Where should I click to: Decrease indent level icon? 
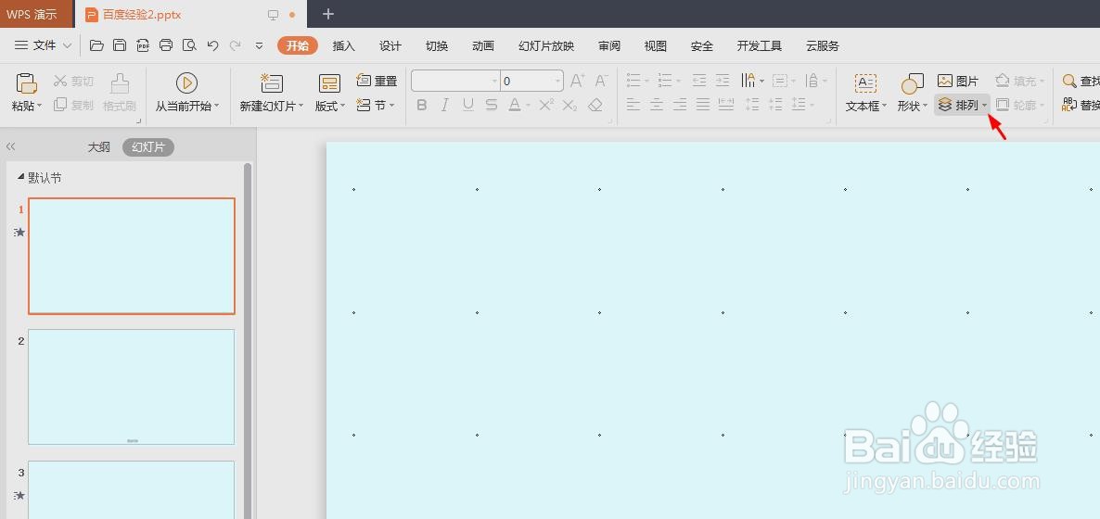pos(699,81)
